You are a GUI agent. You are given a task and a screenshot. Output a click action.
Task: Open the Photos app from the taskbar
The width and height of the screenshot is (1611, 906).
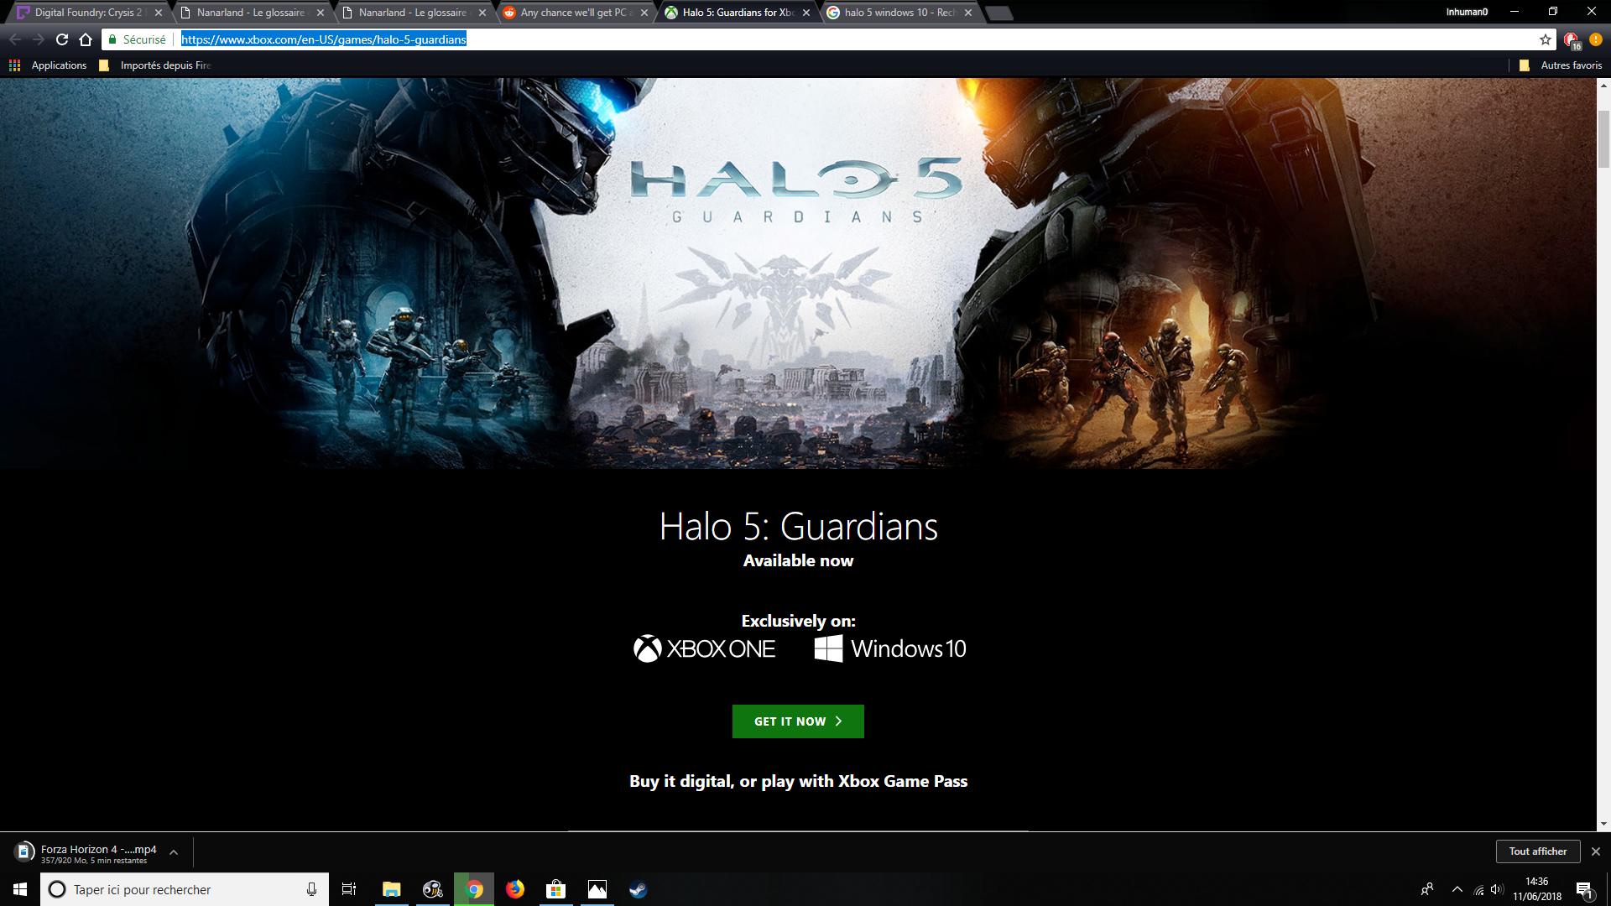click(x=597, y=889)
